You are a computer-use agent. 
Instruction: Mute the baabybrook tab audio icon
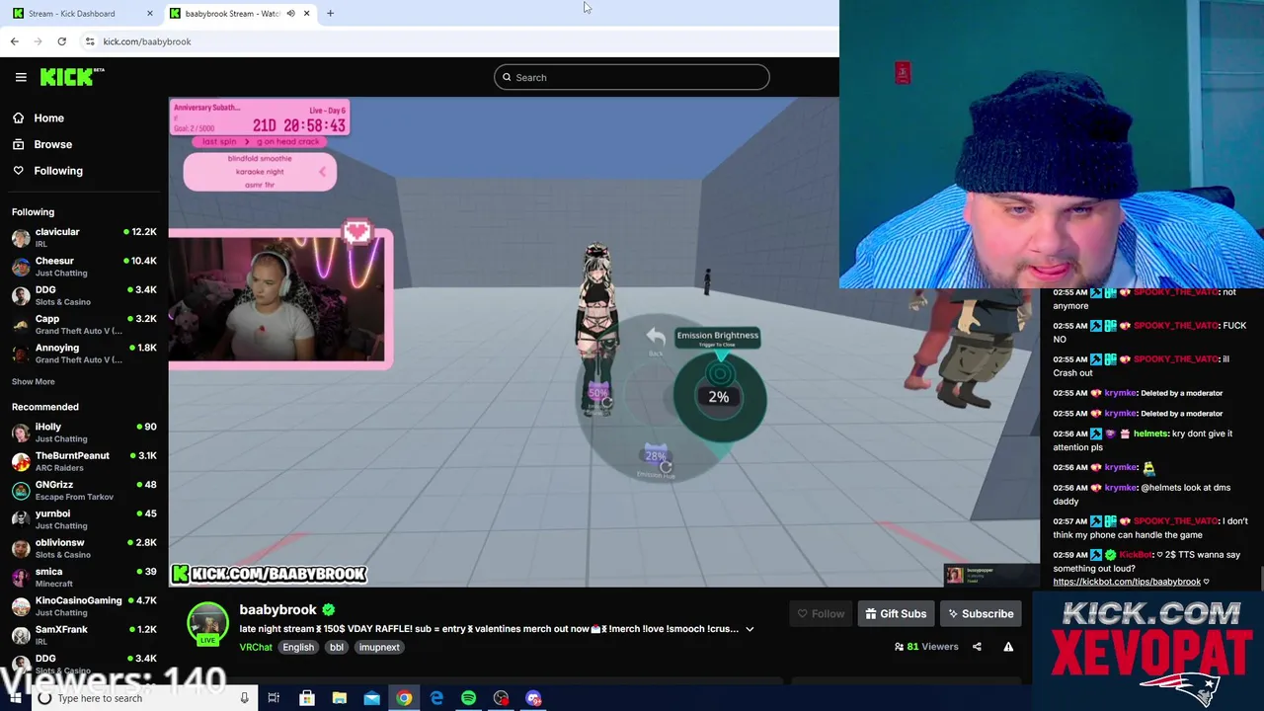pyautogui.click(x=290, y=13)
